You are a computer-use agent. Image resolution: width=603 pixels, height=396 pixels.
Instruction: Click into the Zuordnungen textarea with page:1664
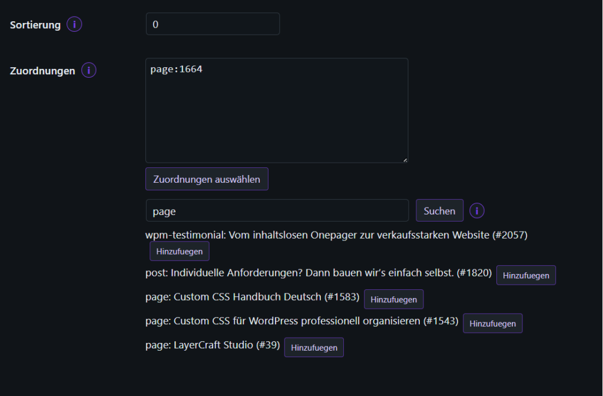click(x=277, y=110)
